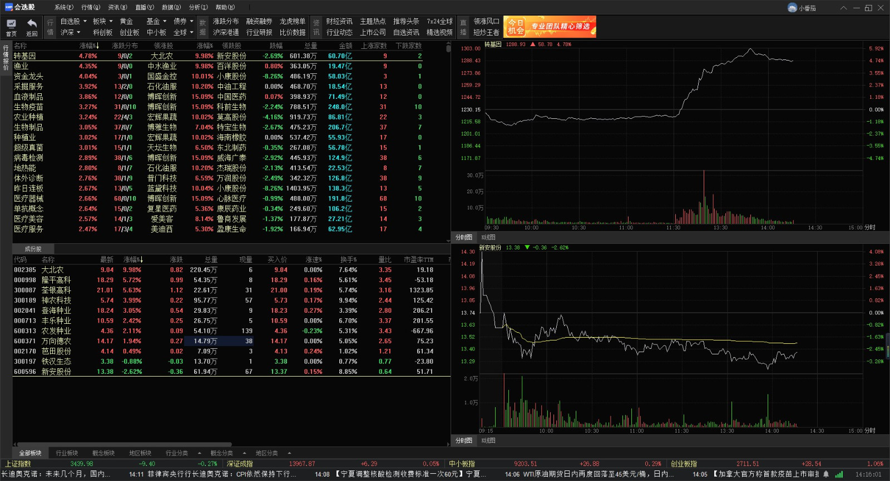Click the 上证指数 index in status bar
Screen dimensions: 890x481
[18, 464]
